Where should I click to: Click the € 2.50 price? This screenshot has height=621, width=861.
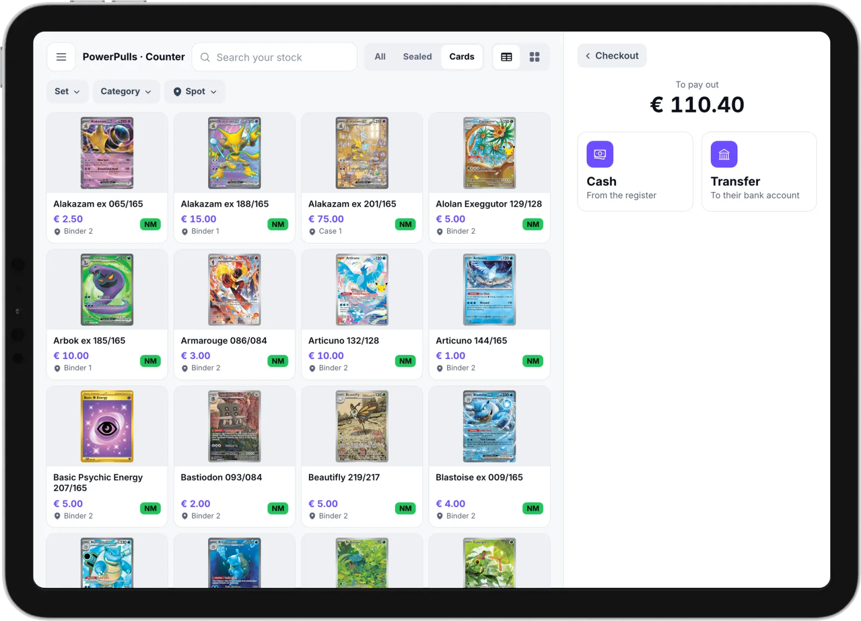[68, 219]
